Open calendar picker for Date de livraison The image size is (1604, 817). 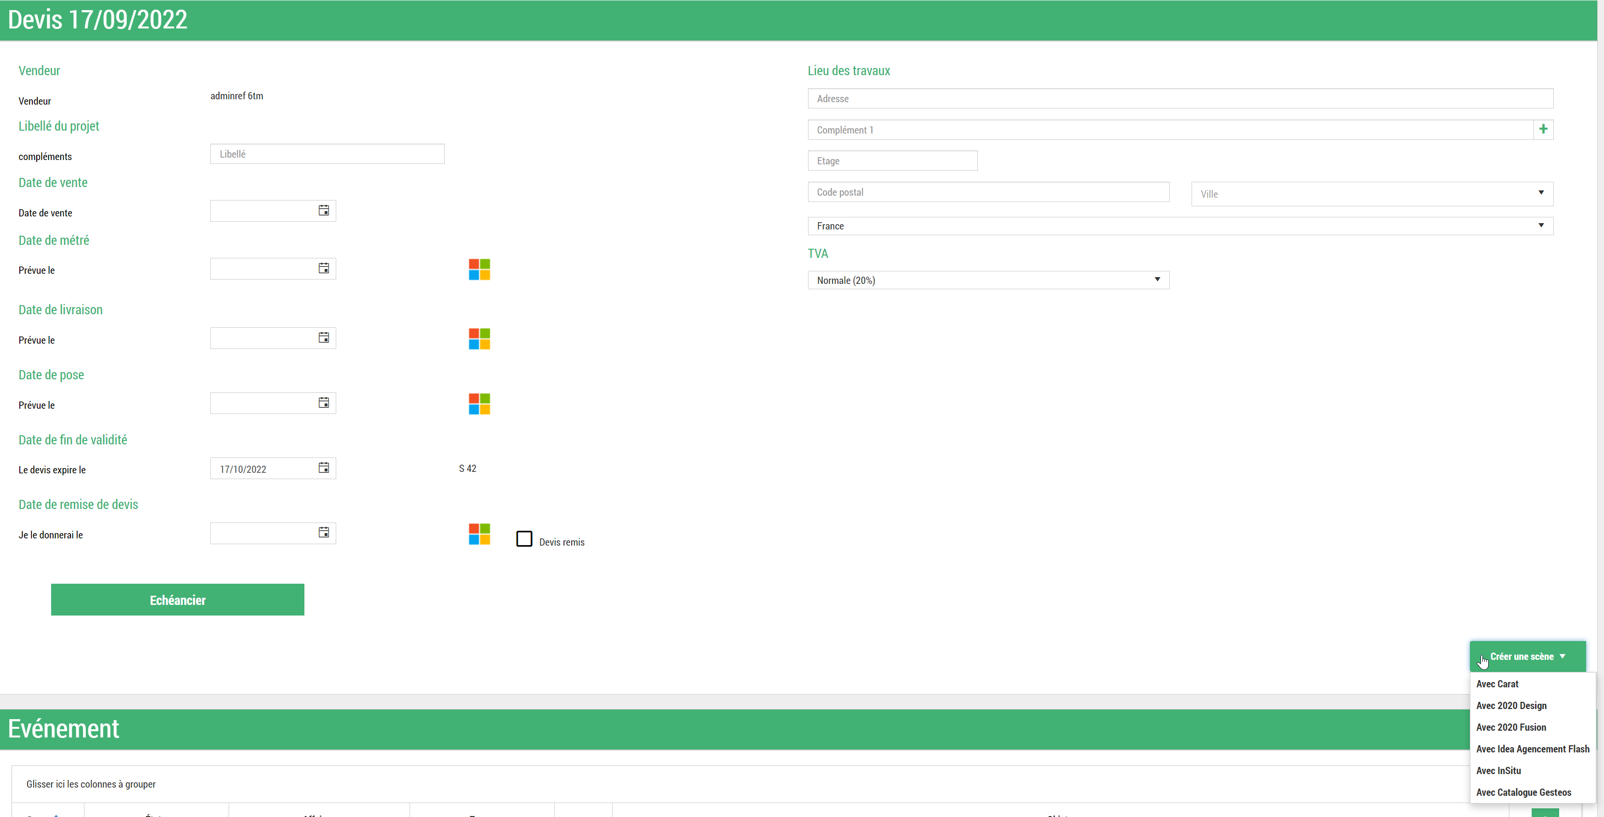click(x=324, y=338)
